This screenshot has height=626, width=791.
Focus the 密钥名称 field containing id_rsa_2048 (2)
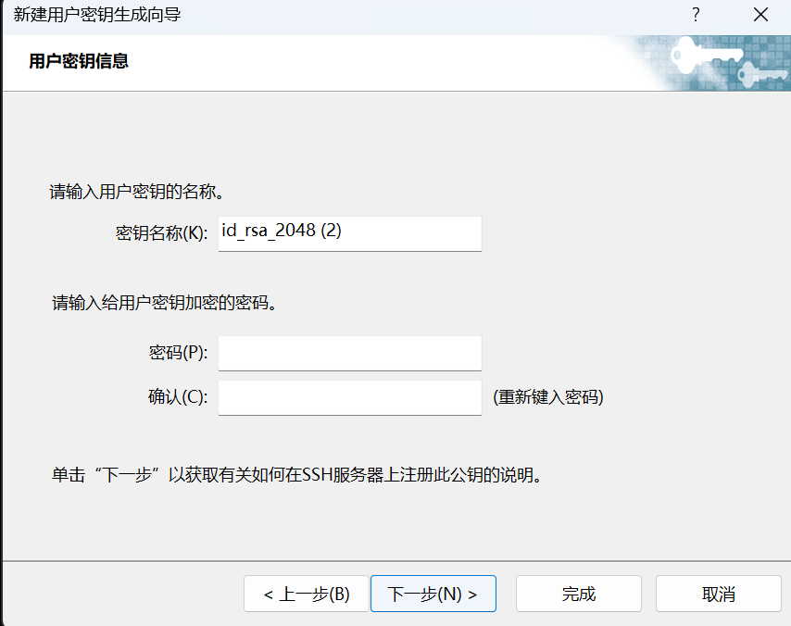[349, 232]
